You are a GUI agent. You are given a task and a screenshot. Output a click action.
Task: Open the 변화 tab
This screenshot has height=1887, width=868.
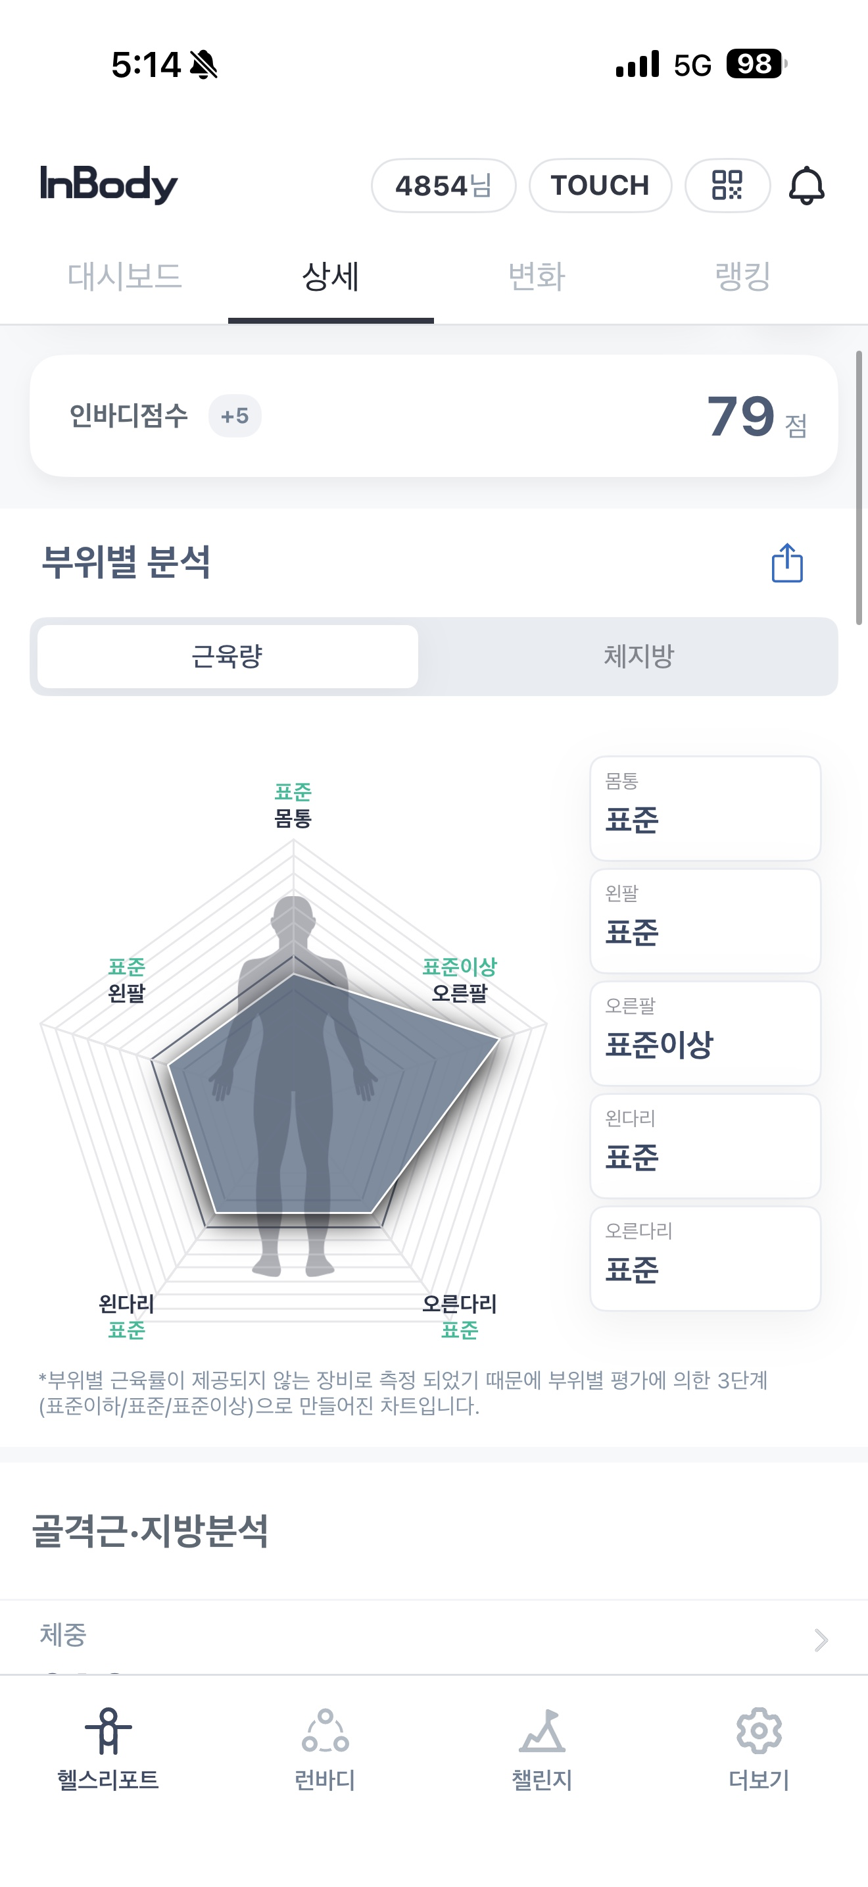tap(537, 277)
